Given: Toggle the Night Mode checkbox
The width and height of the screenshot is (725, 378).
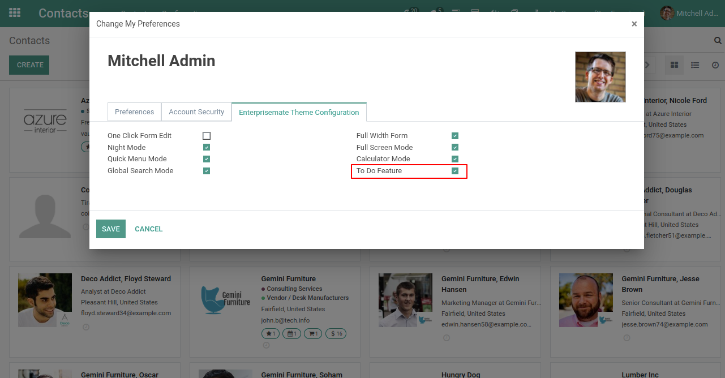Looking at the screenshot, I should pyautogui.click(x=207, y=148).
